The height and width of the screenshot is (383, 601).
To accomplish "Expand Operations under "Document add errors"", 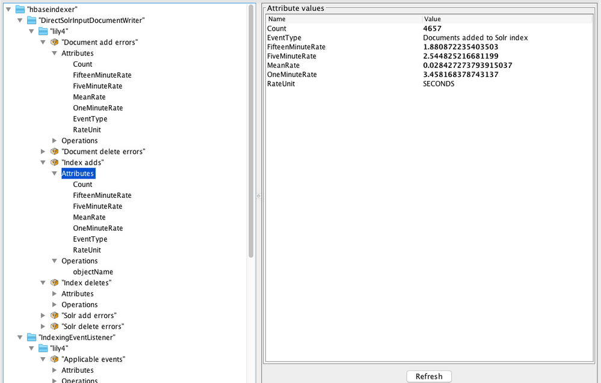I will click(x=54, y=141).
